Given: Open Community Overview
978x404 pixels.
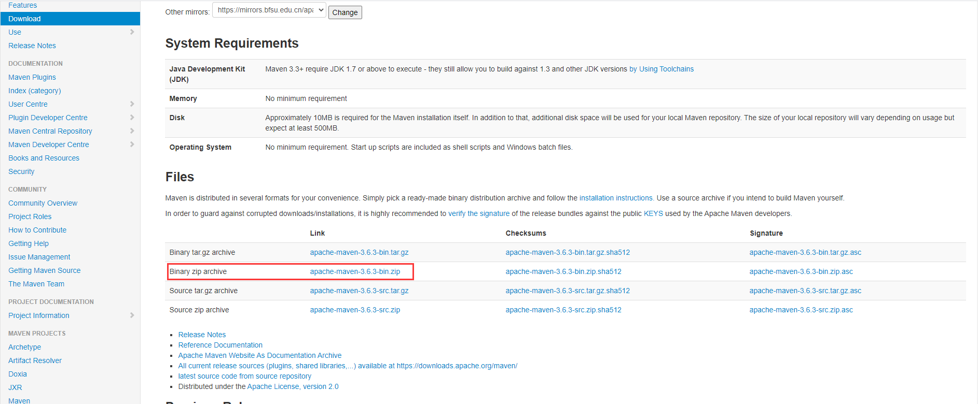Looking at the screenshot, I should tap(43, 203).
